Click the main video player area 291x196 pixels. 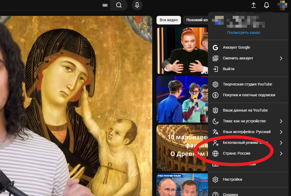(x=76, y=106)
